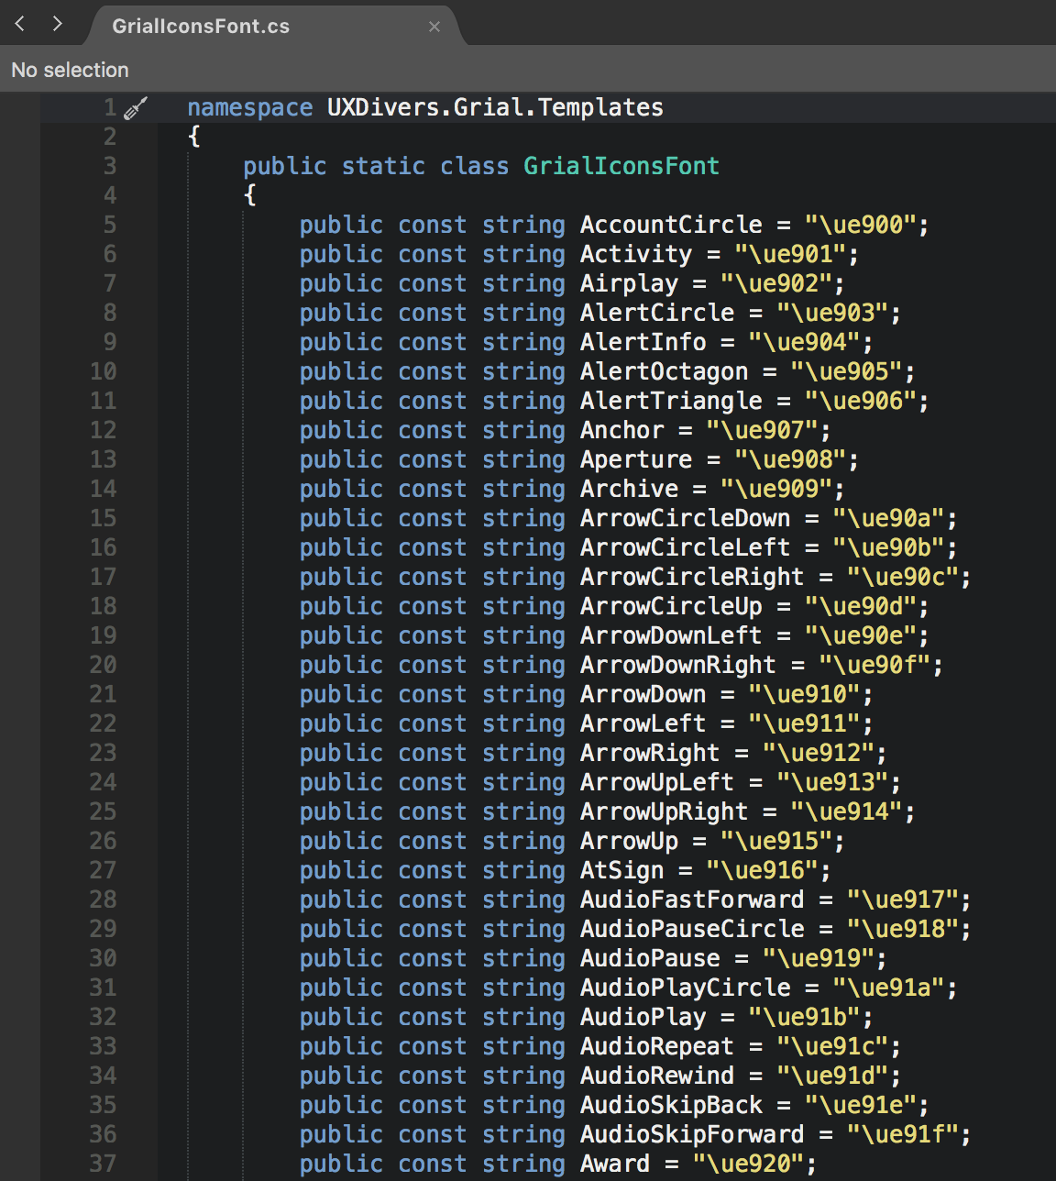The width and height of the screenshot is (1056, 1181).
Task: Click the AlertCircle constant name
Action: tap(657, 313)
